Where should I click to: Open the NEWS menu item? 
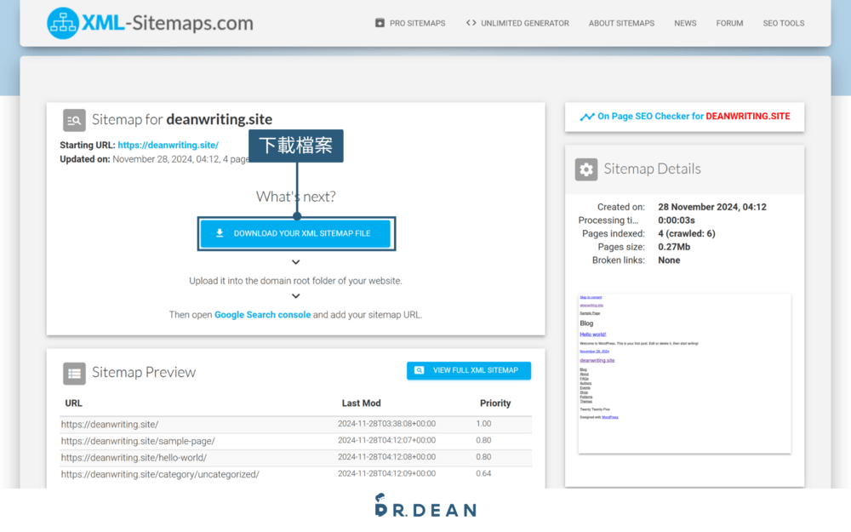pos(685,23)
